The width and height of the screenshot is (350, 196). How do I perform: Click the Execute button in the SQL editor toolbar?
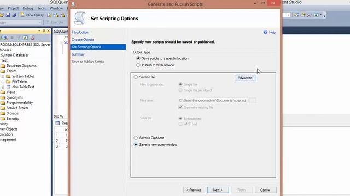pyautogui.click(x=55, y=22)
